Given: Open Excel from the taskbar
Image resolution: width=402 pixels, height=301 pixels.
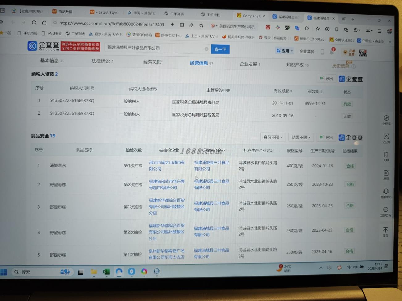Looking at the screenshot, I should pos(106,271).
